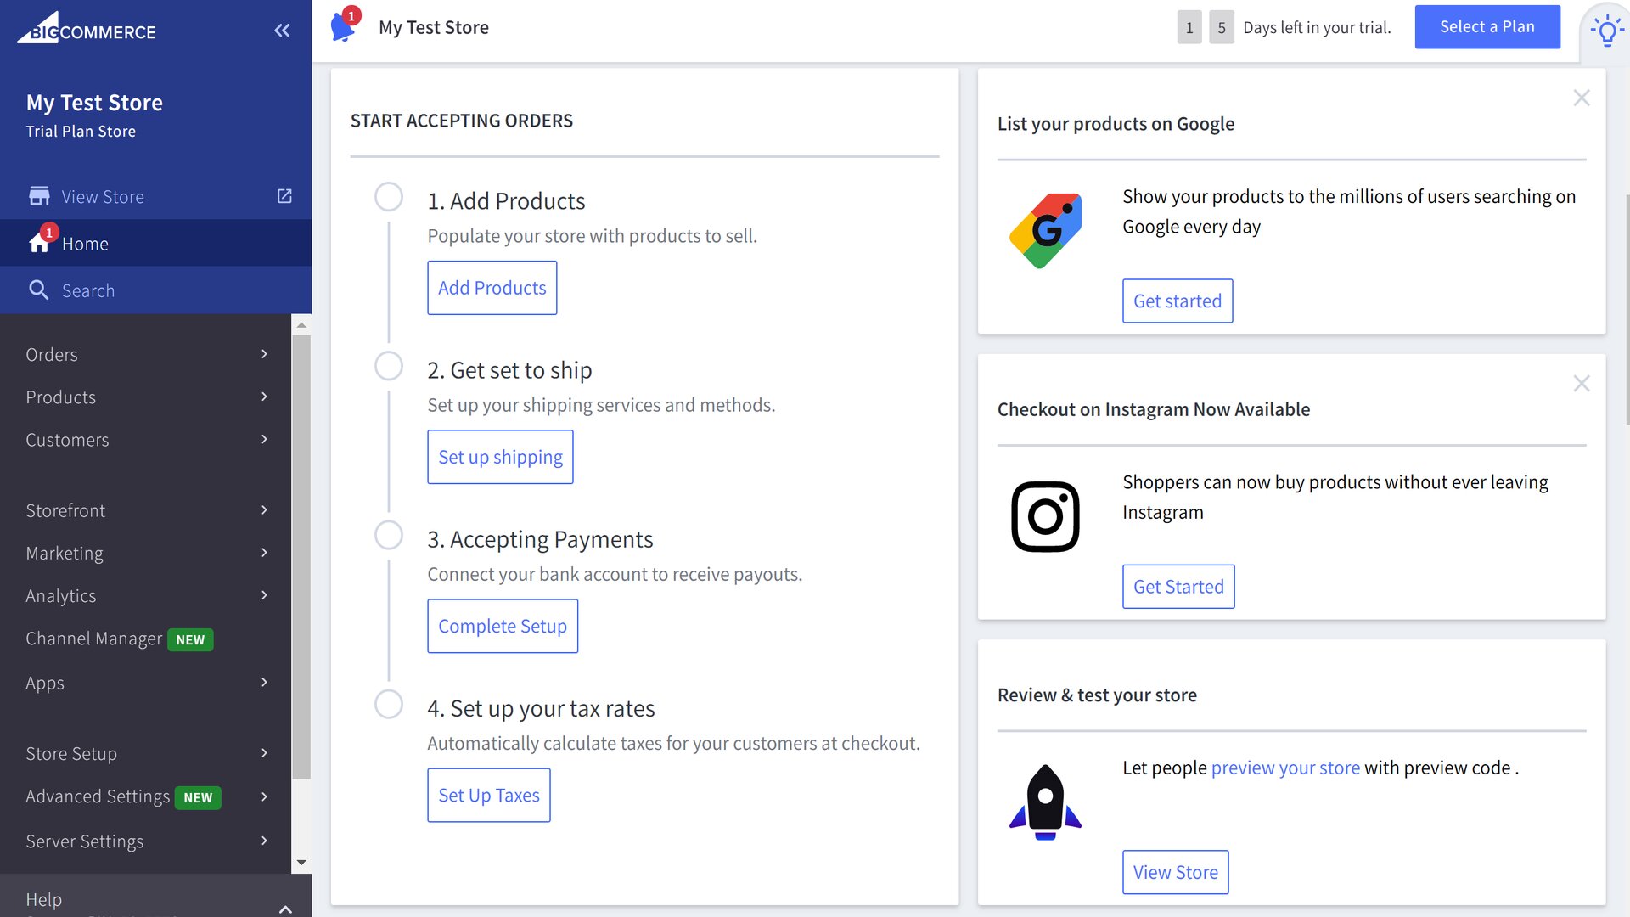Click the Home house icon
Viewport: 1630px width, 917px height.
pyautogui.click(x=39, y=244)
